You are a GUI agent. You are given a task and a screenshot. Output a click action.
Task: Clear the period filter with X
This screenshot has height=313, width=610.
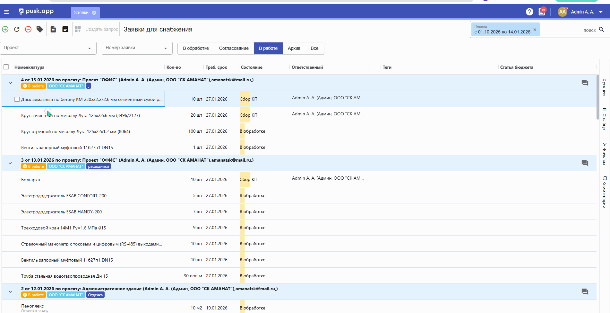coord(535,30)
